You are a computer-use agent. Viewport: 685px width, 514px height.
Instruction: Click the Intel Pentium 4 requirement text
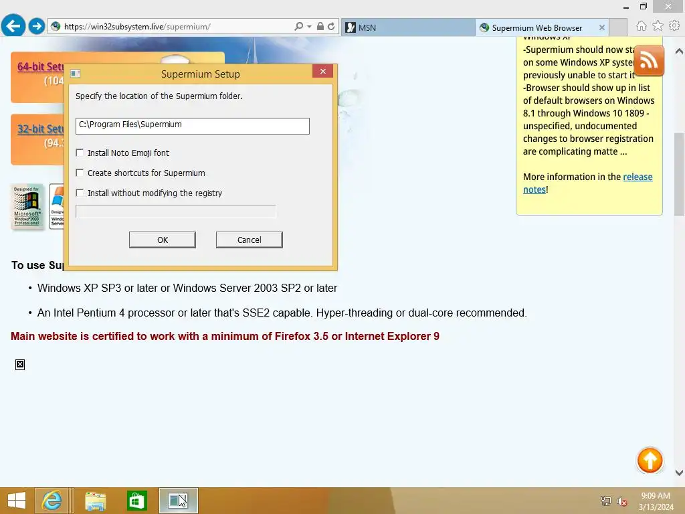pyautogui.click(x=282, y=313)
